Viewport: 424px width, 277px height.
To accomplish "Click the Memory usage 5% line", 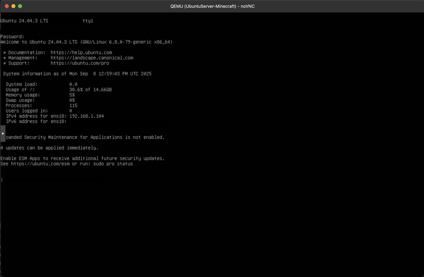I will click(39, 95).
